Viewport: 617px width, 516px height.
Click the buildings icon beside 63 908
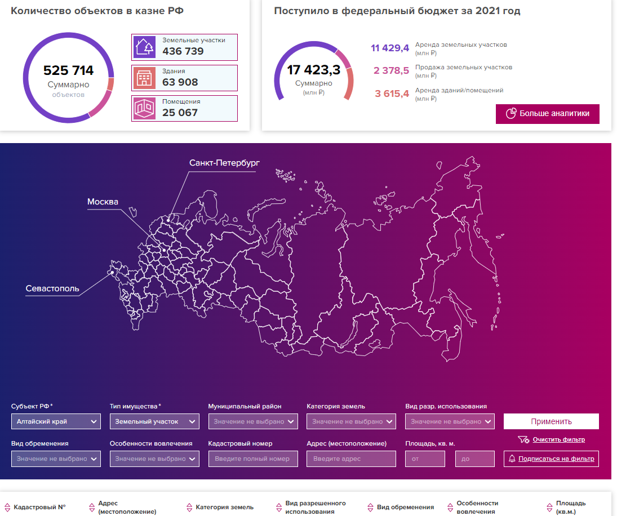[x=144, y=78]
